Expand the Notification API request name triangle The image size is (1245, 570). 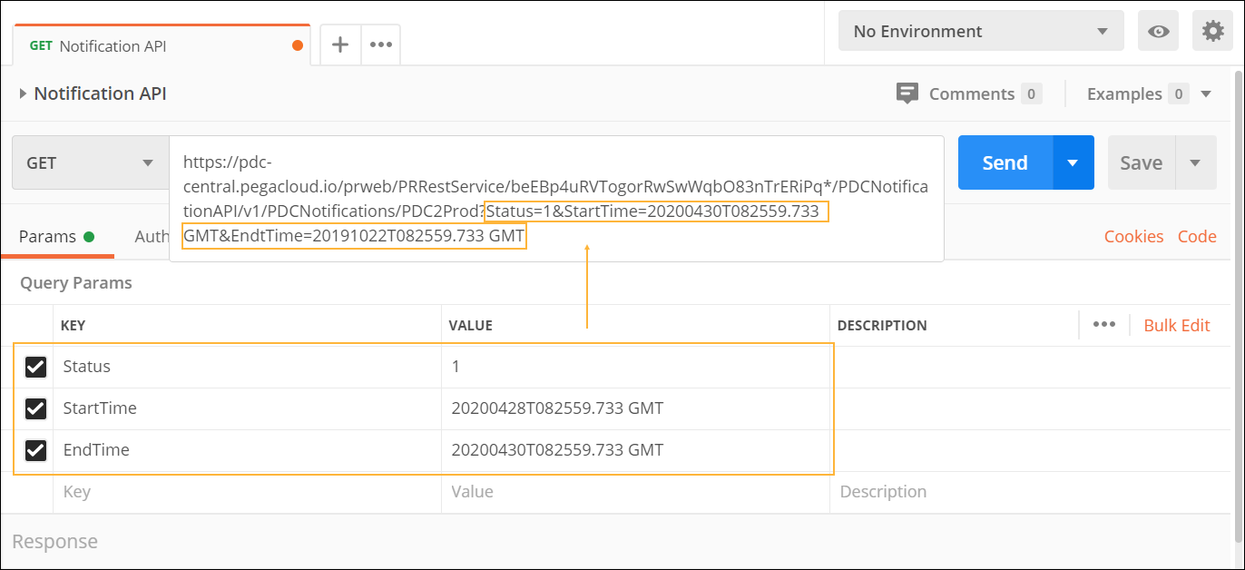tap(23, 93)
